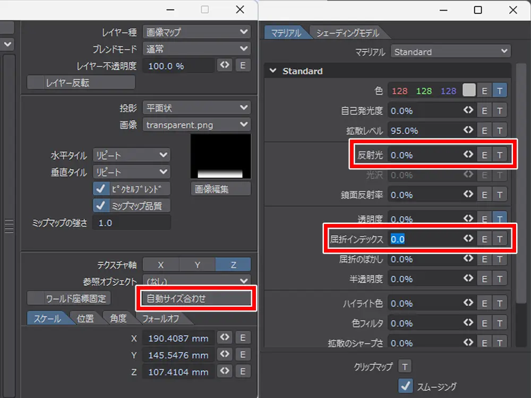This screenshot has height=398, width=531.
Task: Uncheck the スムージング checkbox
Action: pyautogui.click(x=406, y=386)
